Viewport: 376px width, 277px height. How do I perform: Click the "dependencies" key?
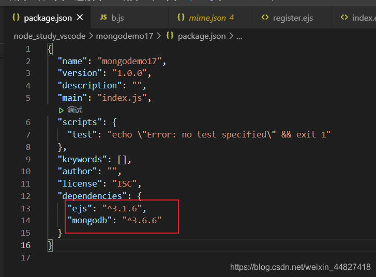click(x=93, y=196)
